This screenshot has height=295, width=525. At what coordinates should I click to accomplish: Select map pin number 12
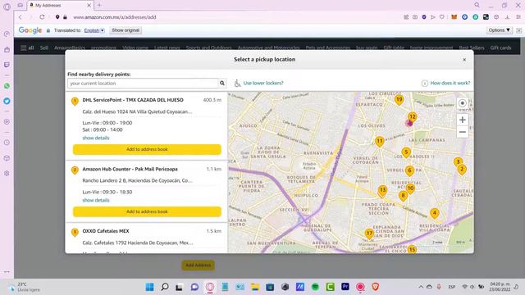(x=413, y=117)
